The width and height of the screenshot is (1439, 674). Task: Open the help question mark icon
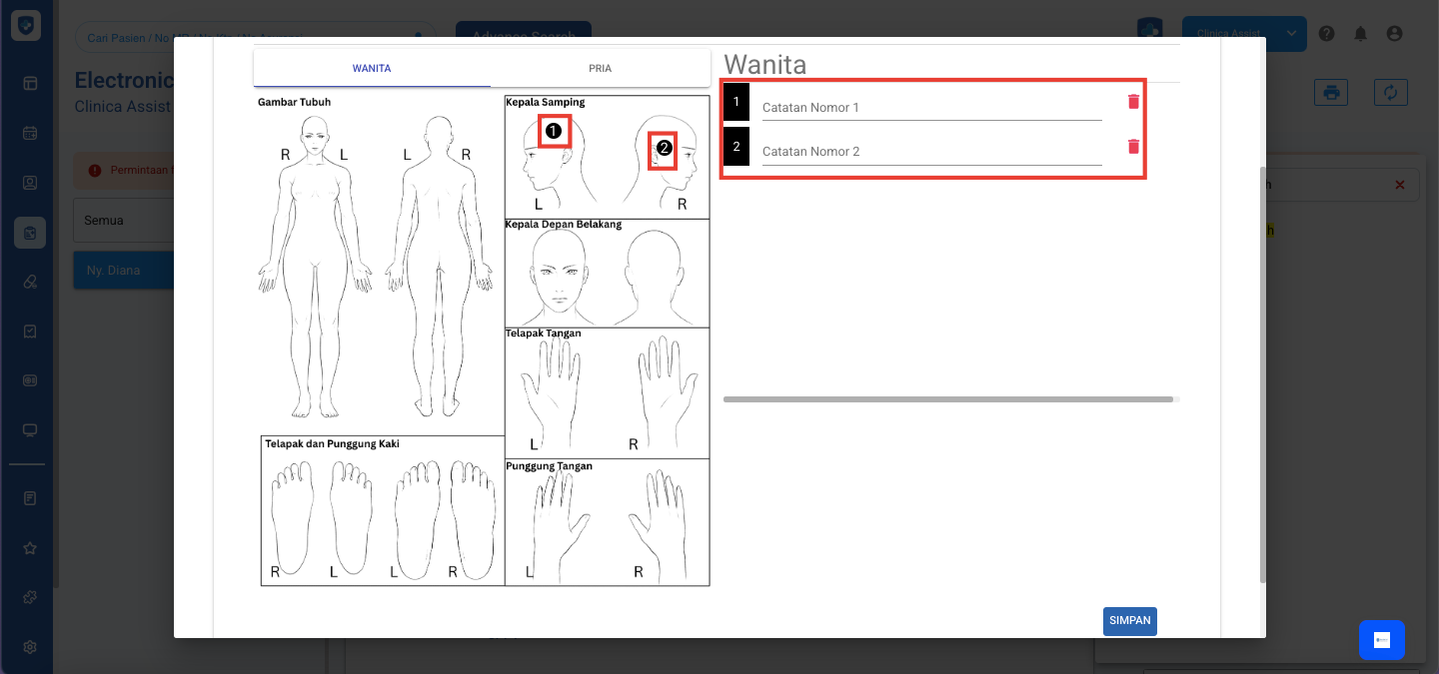[1326, 34]
